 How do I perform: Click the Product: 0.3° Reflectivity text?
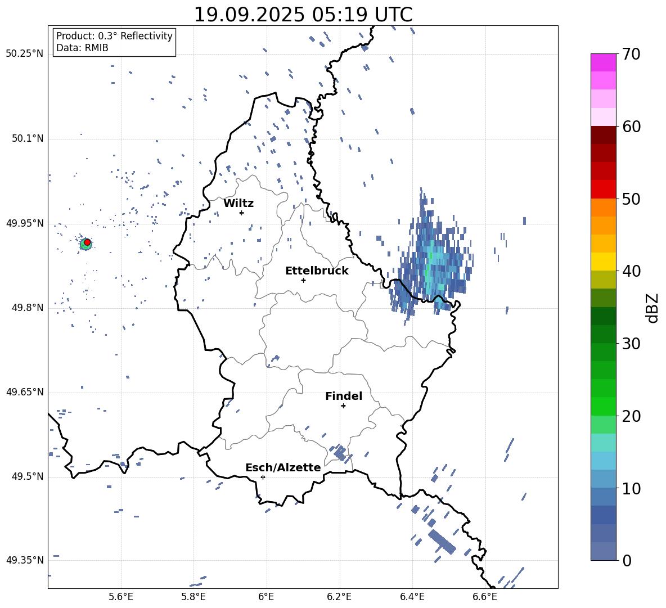(x=114, y=35)
